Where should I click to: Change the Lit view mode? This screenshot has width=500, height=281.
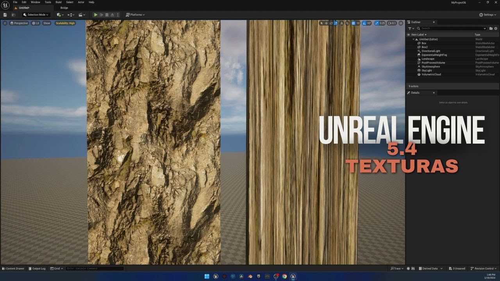(36, 23)
